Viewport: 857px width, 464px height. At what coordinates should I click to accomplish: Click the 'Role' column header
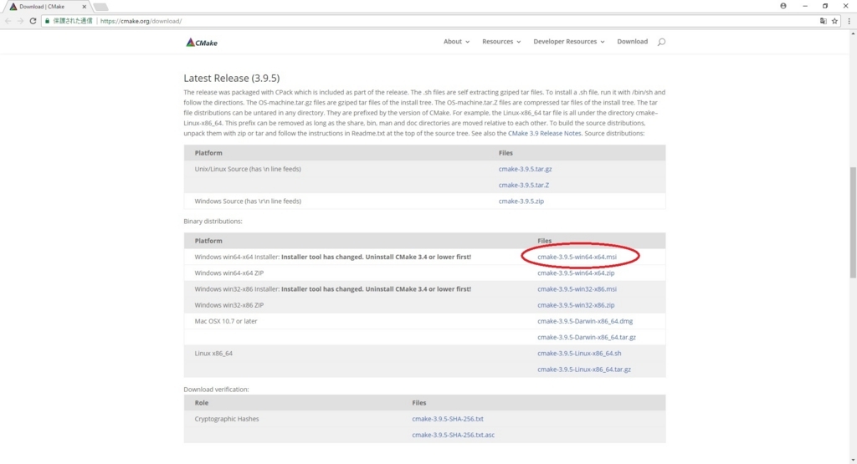201,403
